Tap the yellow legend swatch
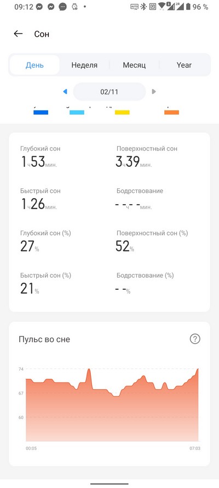Viewport: 219px width, 488px height. pos(122,113)
